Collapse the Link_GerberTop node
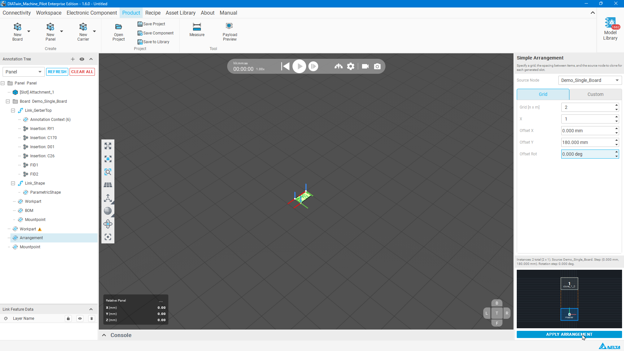624x351 pixels. (13, 110)
